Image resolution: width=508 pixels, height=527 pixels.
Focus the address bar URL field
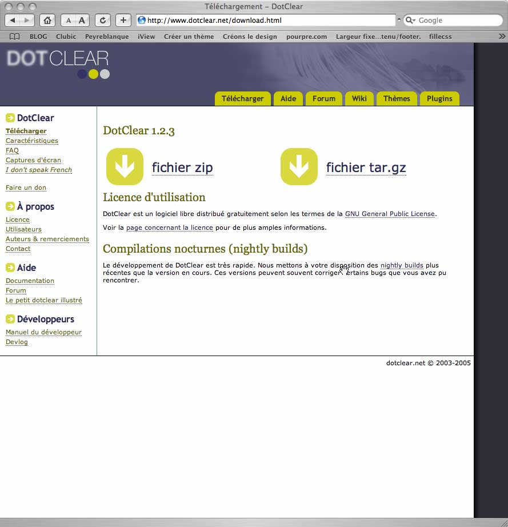pos(266,20)
